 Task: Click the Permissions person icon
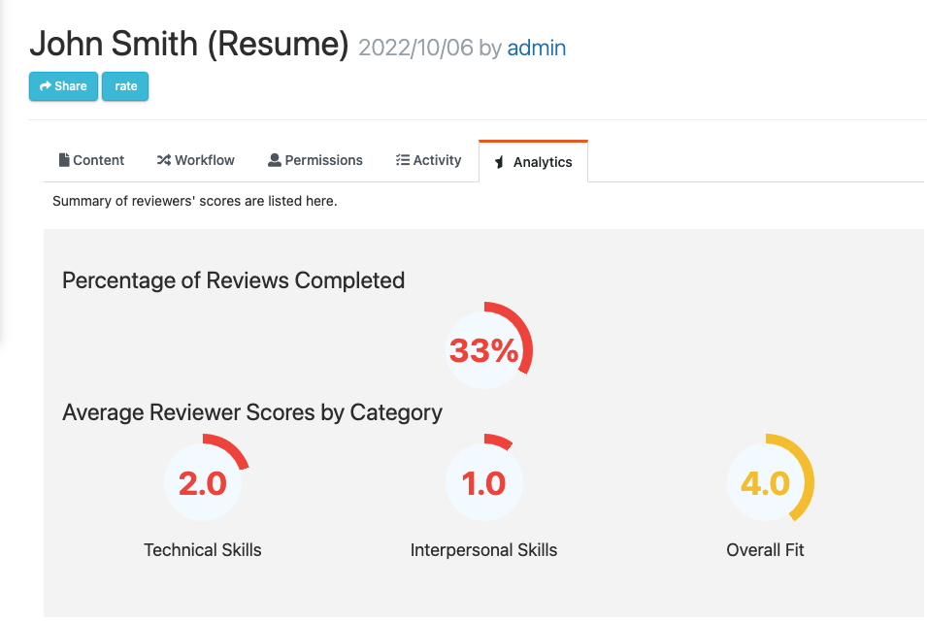(274, 159)
